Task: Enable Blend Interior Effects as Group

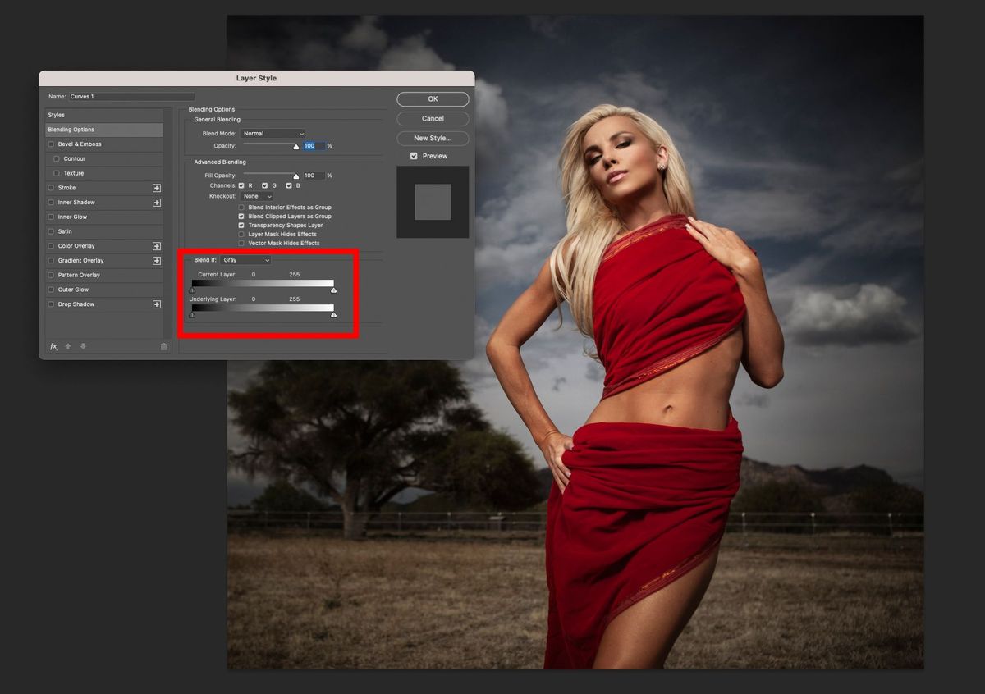Action: pos(241,207)
